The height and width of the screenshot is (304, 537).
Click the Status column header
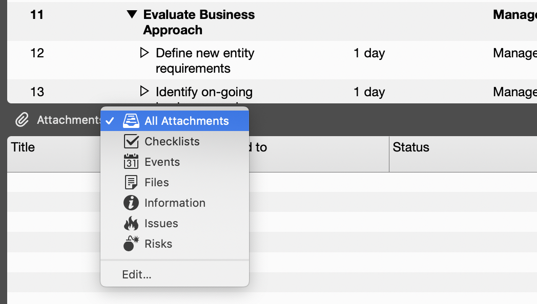[411, 147]
